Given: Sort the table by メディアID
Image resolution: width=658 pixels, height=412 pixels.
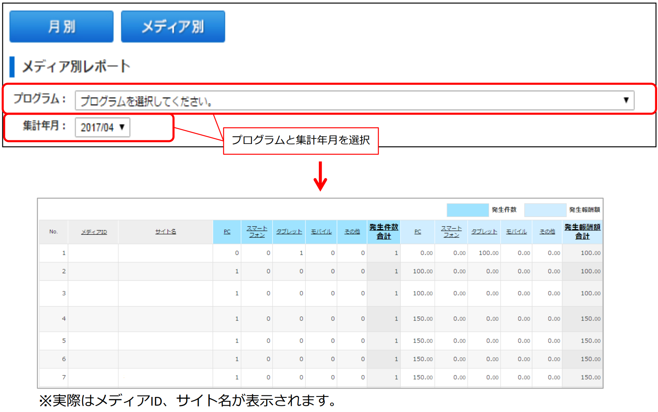Looking at the screenshot, I should pos(94,232).
